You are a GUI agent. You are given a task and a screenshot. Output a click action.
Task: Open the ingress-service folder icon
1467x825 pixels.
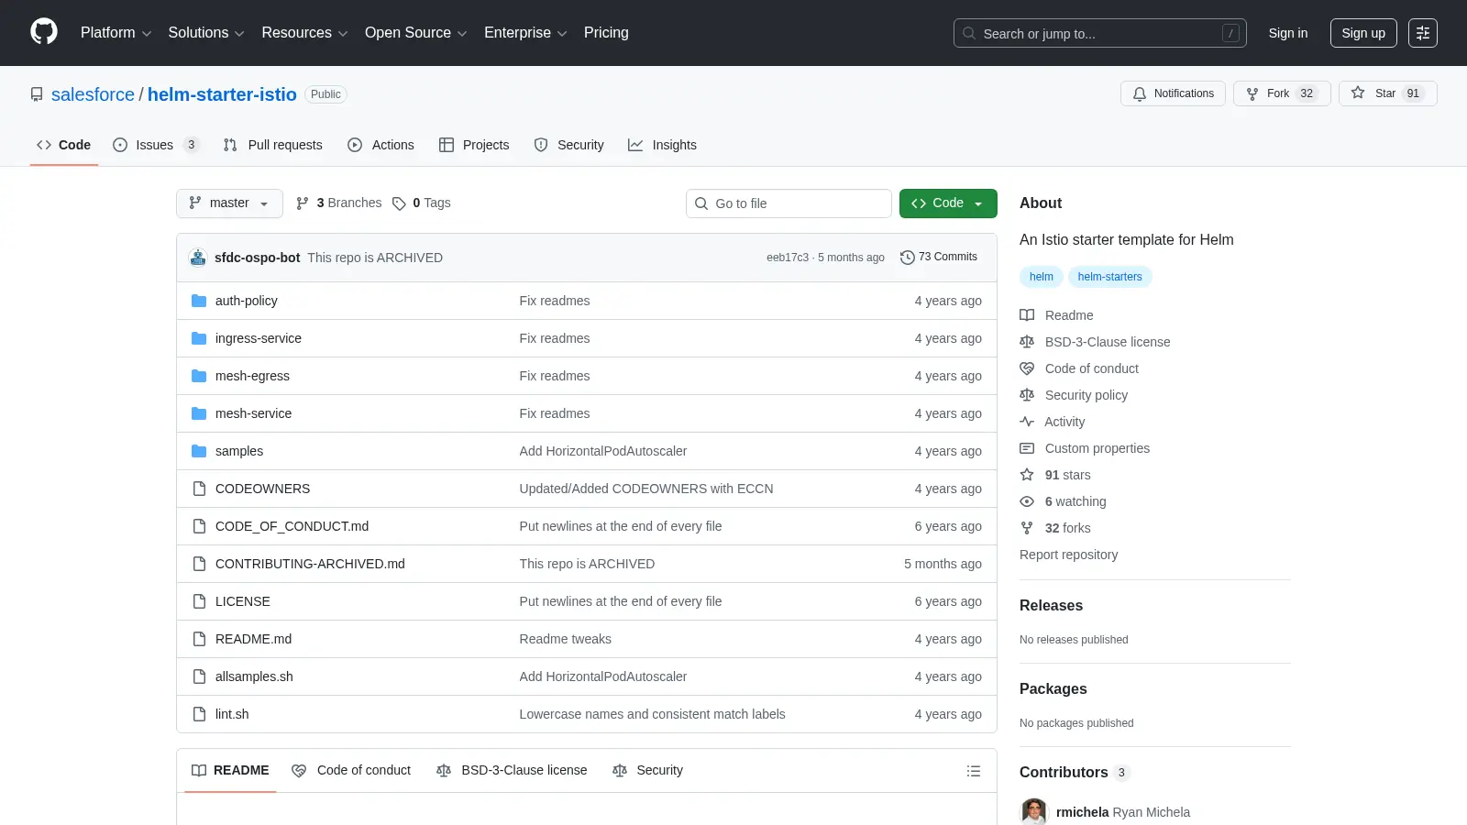coord(199,338)
